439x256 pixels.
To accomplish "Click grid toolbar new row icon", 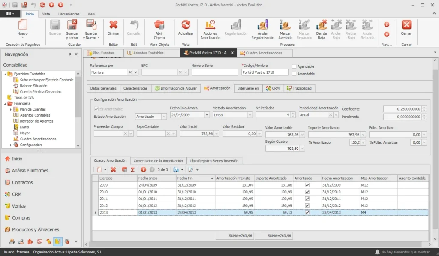I will [x=99, y=169].
